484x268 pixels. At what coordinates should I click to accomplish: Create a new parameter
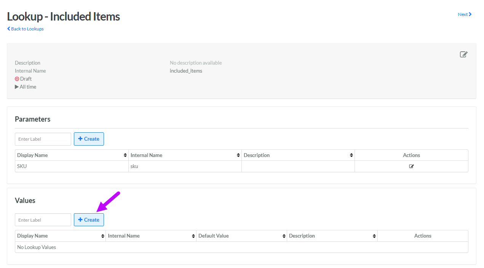89,139
